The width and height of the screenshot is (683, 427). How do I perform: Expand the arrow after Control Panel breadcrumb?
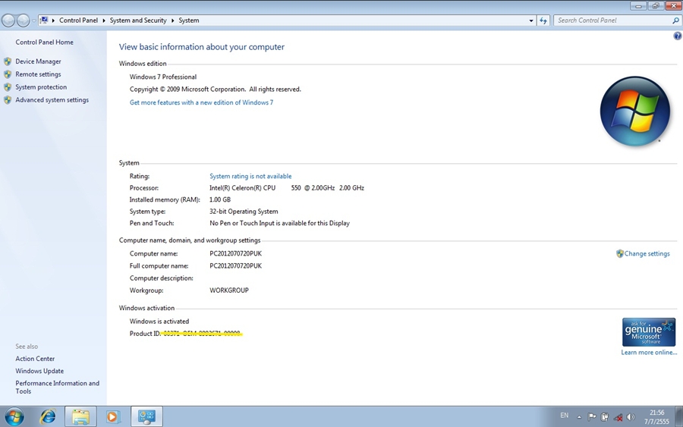[104, 20]
